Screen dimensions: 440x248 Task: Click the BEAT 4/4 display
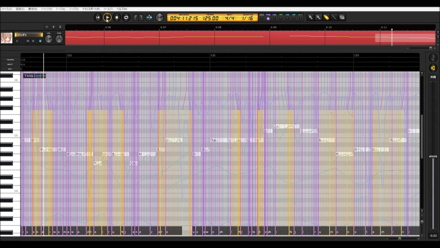coord(230,18)
